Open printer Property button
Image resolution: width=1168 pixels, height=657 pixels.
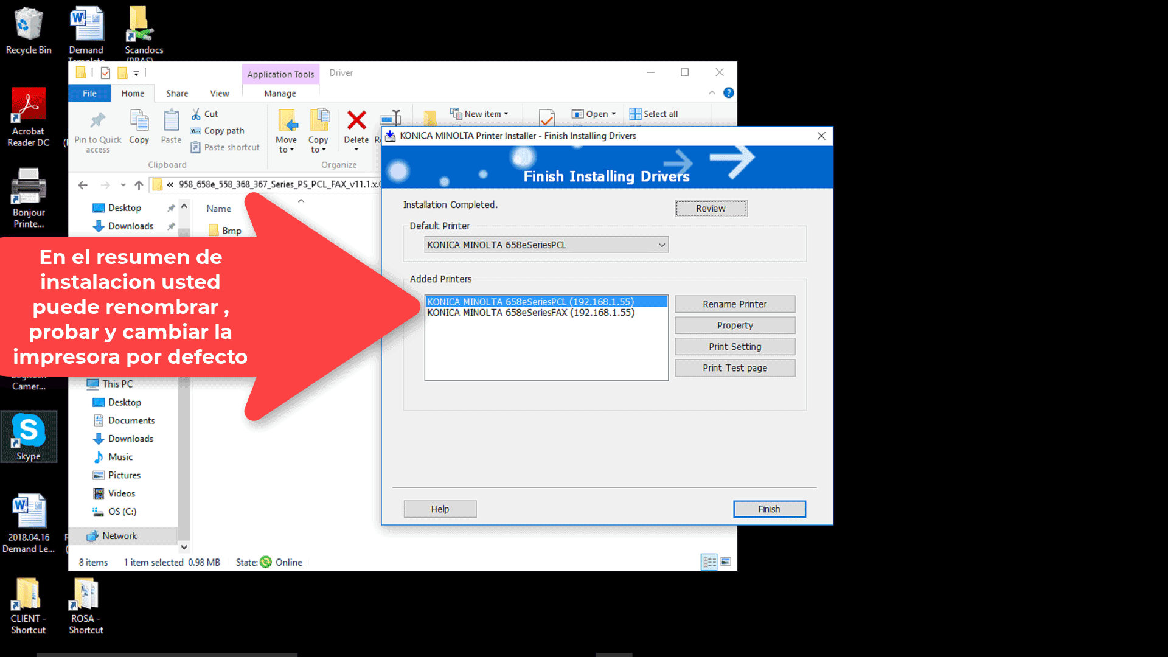pyautogui.click(x=735, y=325)
